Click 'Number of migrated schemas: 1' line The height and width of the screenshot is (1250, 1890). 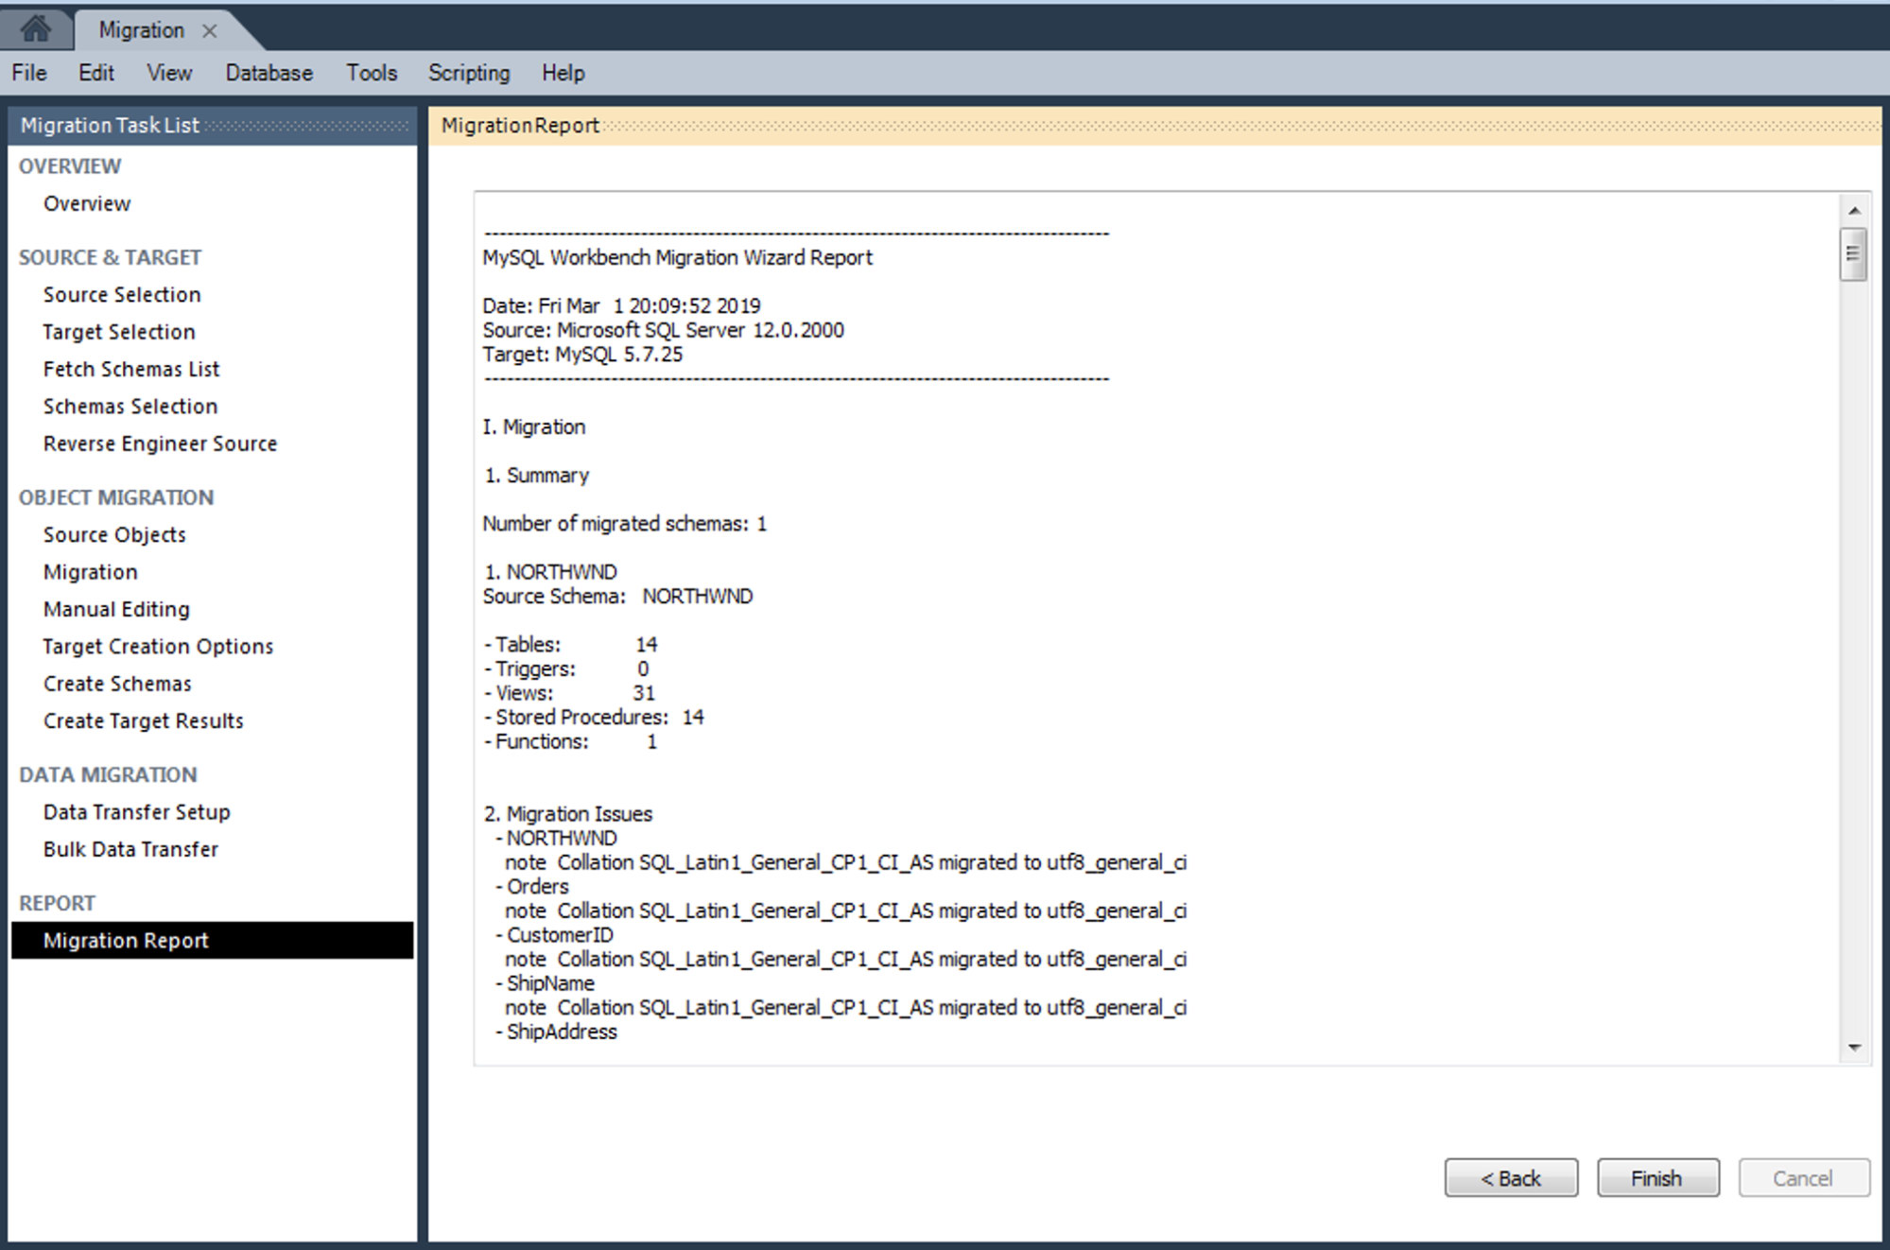[x=624, y=523]
